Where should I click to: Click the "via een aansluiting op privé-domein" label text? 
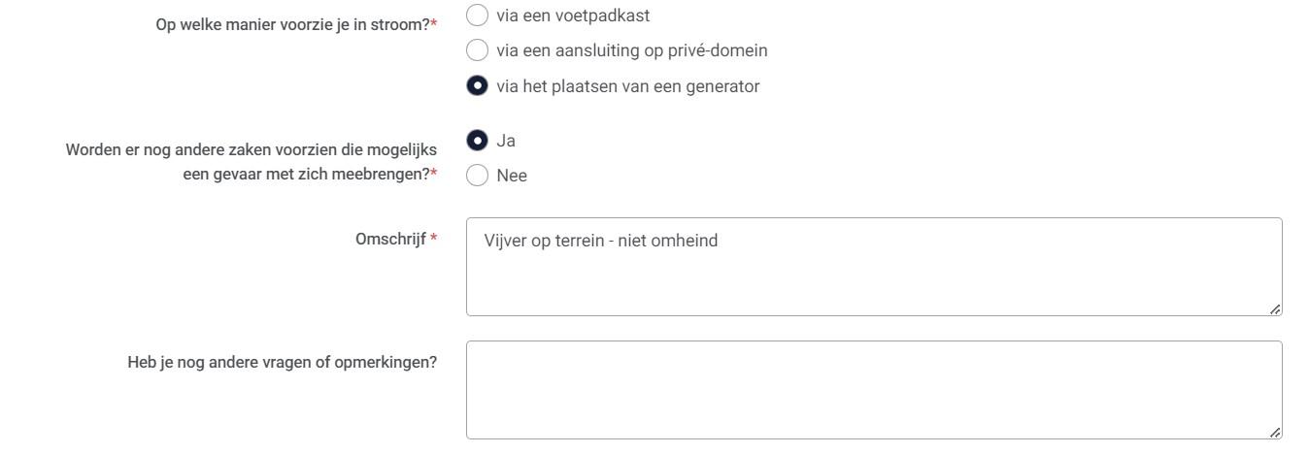coord(631,50)
